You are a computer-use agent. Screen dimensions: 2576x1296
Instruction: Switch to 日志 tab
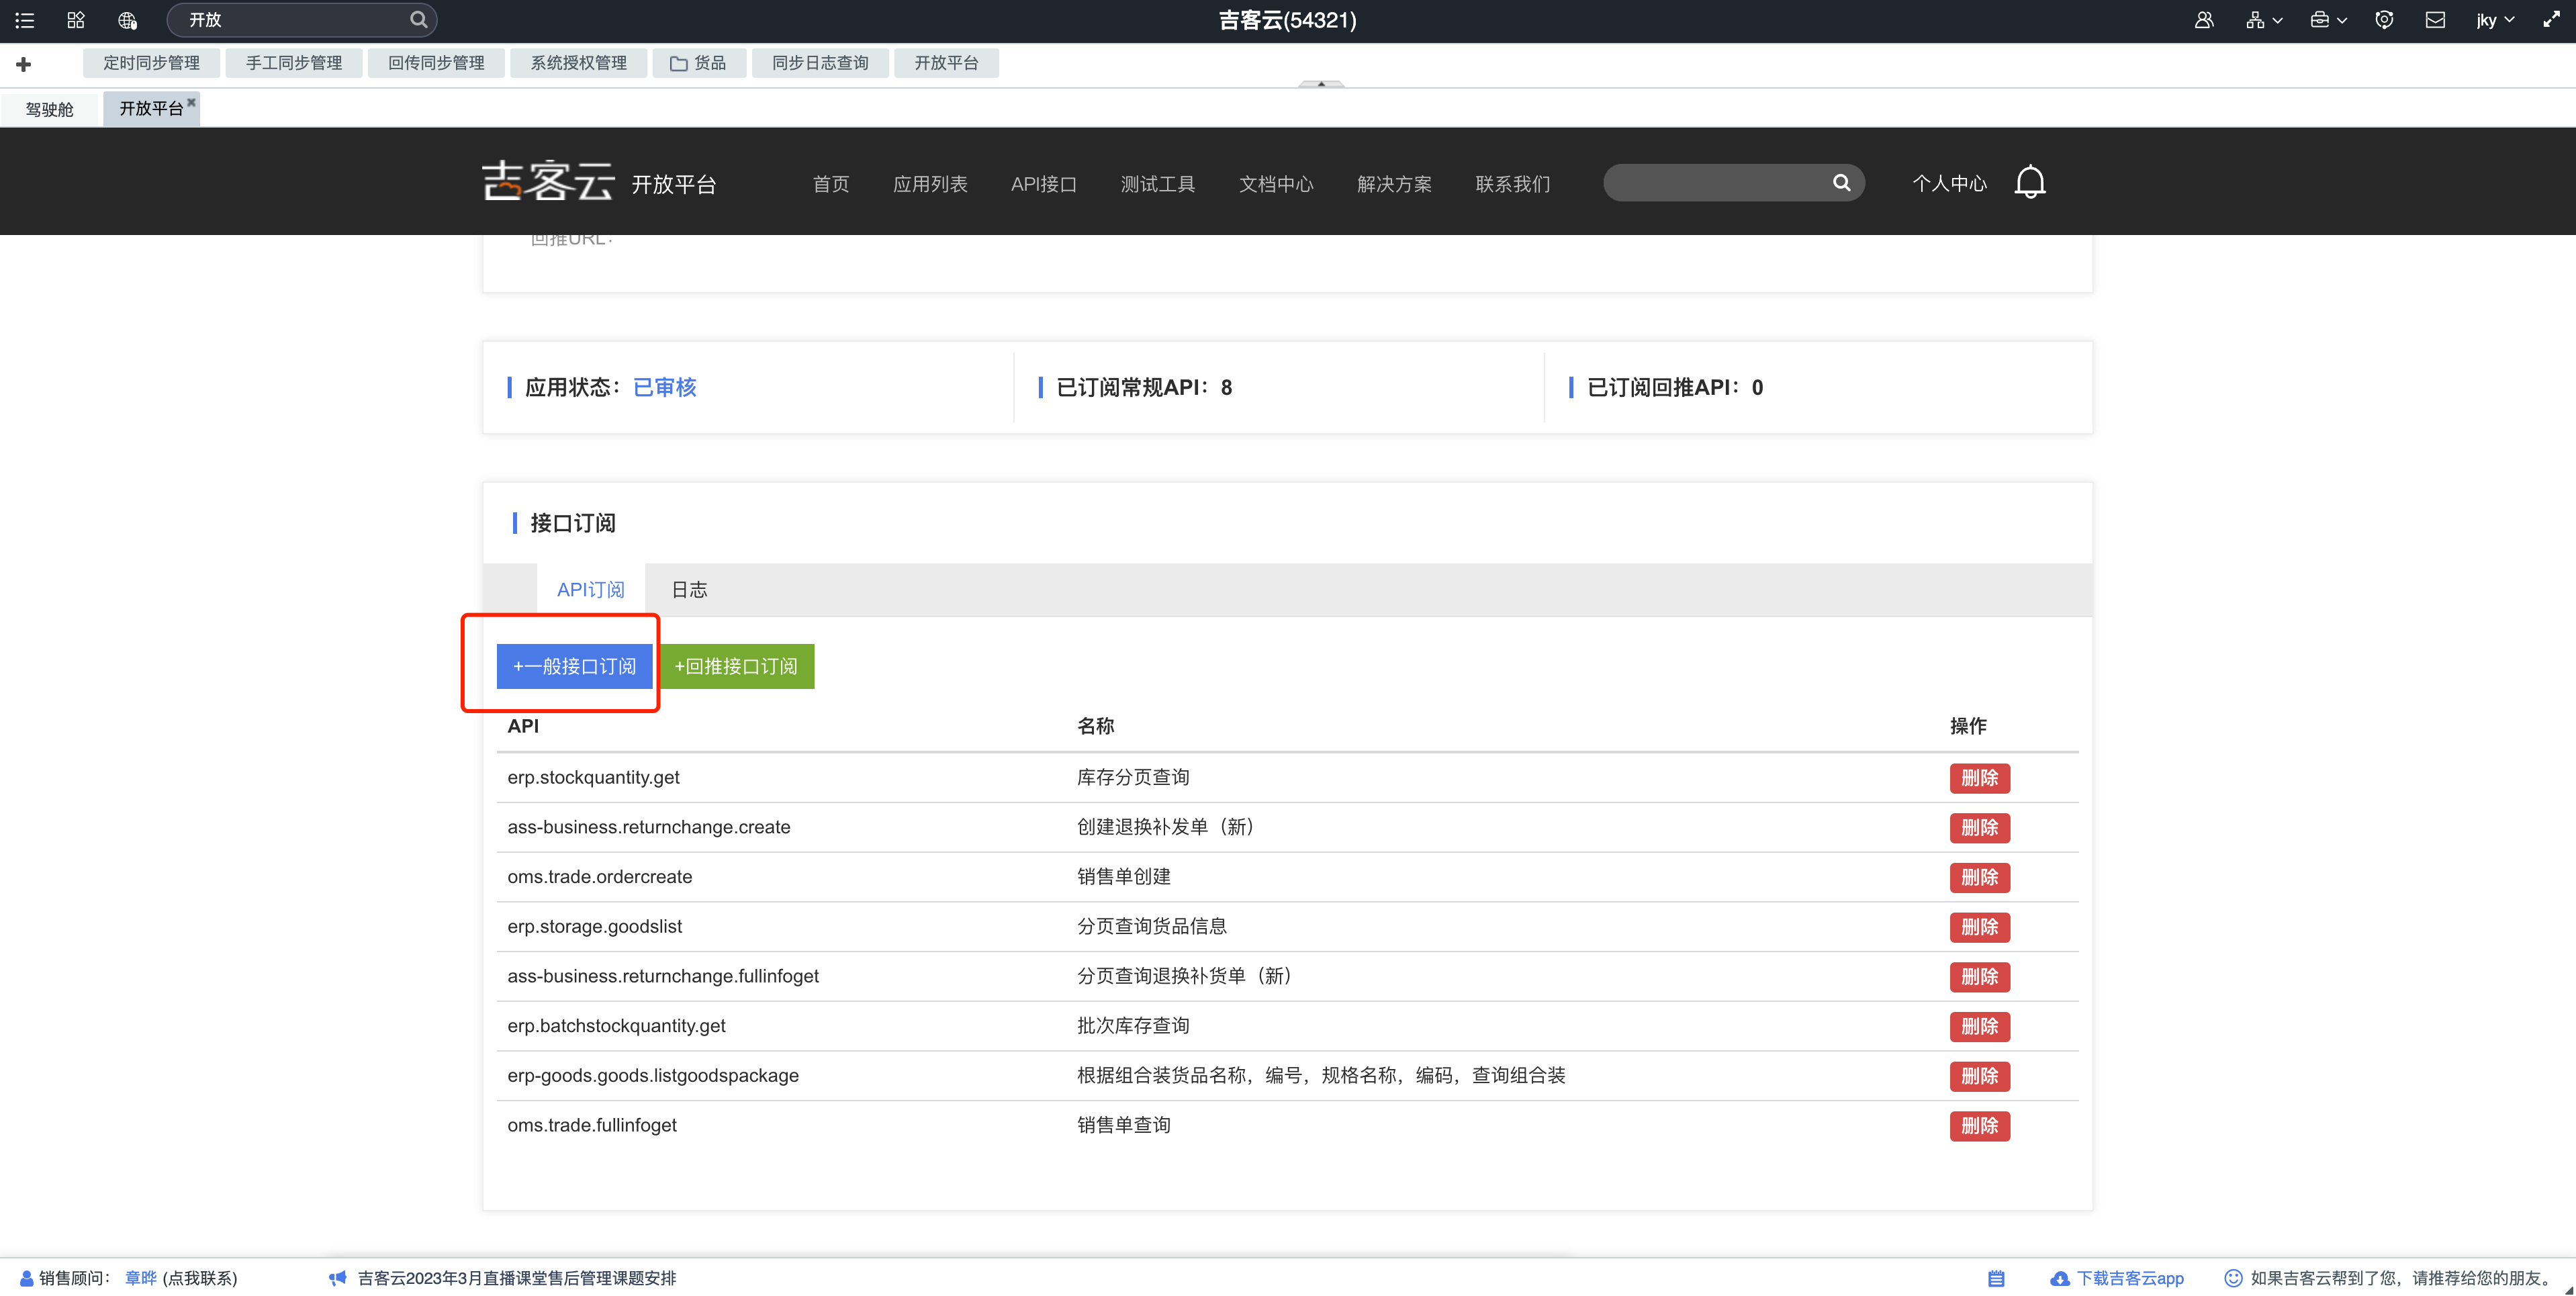(689, 590)
